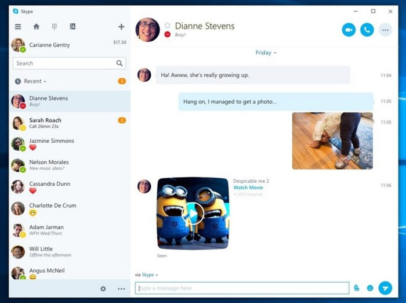Viewport: 406px width, 303px height.
Task: Open Cassandra Dunn conversation
Action: [x=70, y=187]
